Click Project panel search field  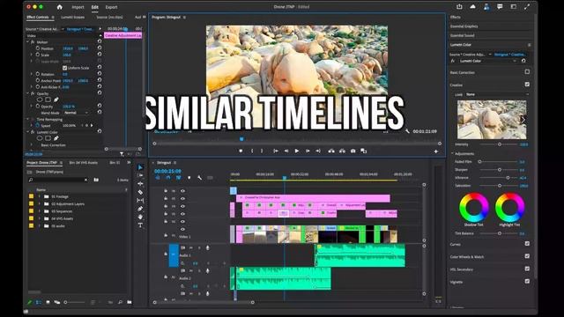pyautogui.click(x=58, y=180)
